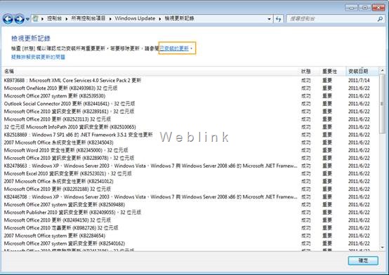Click the scrollbar down arrow

coord(382,247)
